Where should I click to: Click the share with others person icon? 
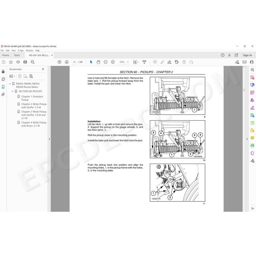coord(252,62)
